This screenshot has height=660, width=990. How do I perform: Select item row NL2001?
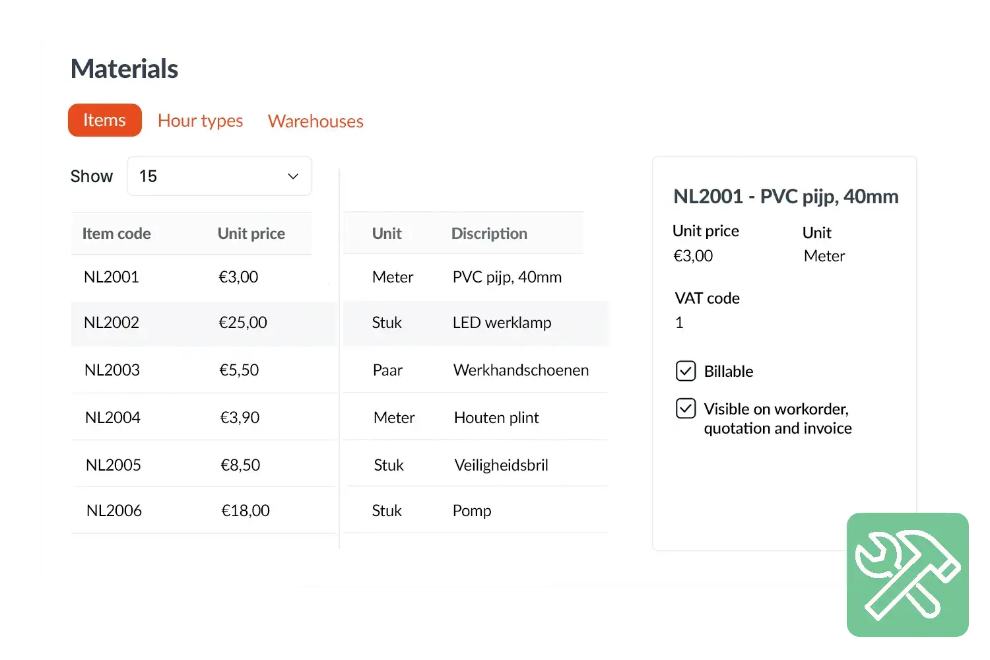[112, 277]
